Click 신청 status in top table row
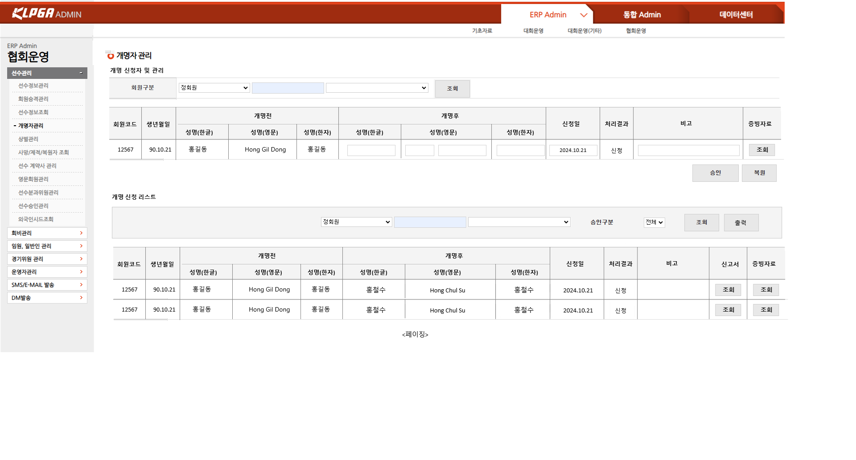This screenshot has width=856, height=460. 617,151
